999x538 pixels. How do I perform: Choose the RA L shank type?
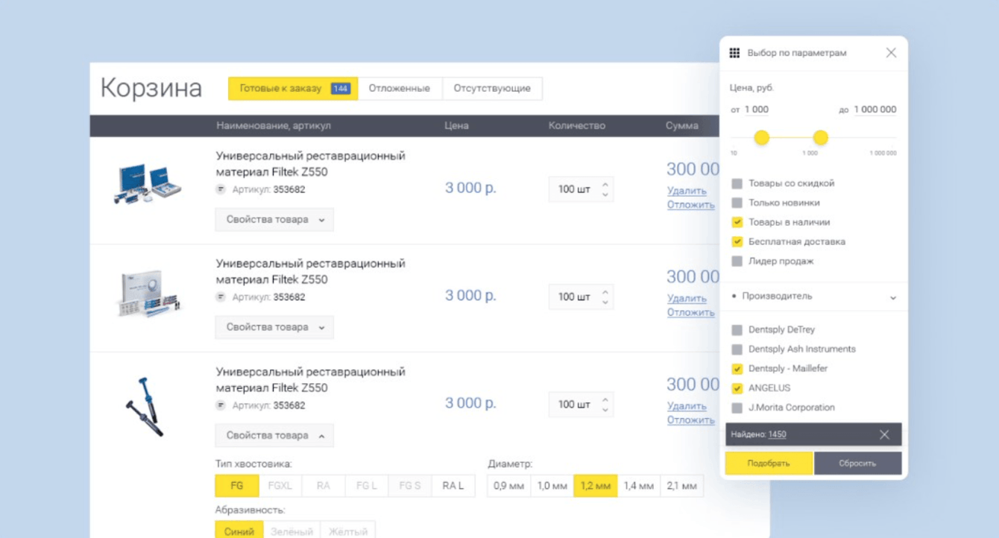[x=453, y=486]
